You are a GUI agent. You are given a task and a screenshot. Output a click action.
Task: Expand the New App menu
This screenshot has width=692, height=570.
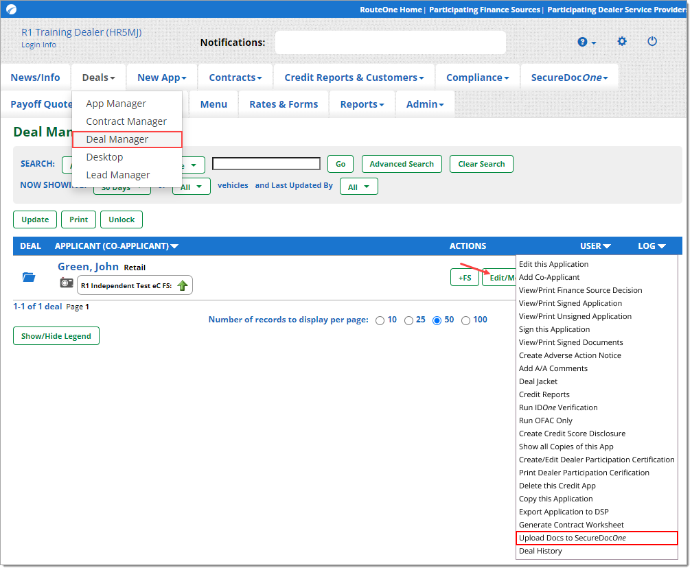tap(163, 78)
